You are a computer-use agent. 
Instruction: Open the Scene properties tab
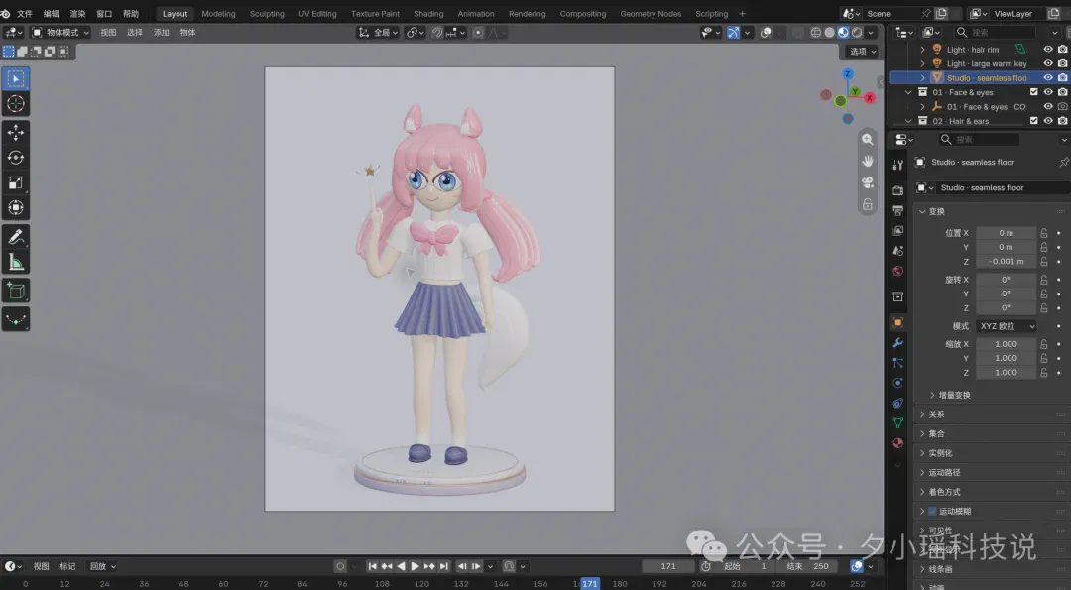(898, 251)
